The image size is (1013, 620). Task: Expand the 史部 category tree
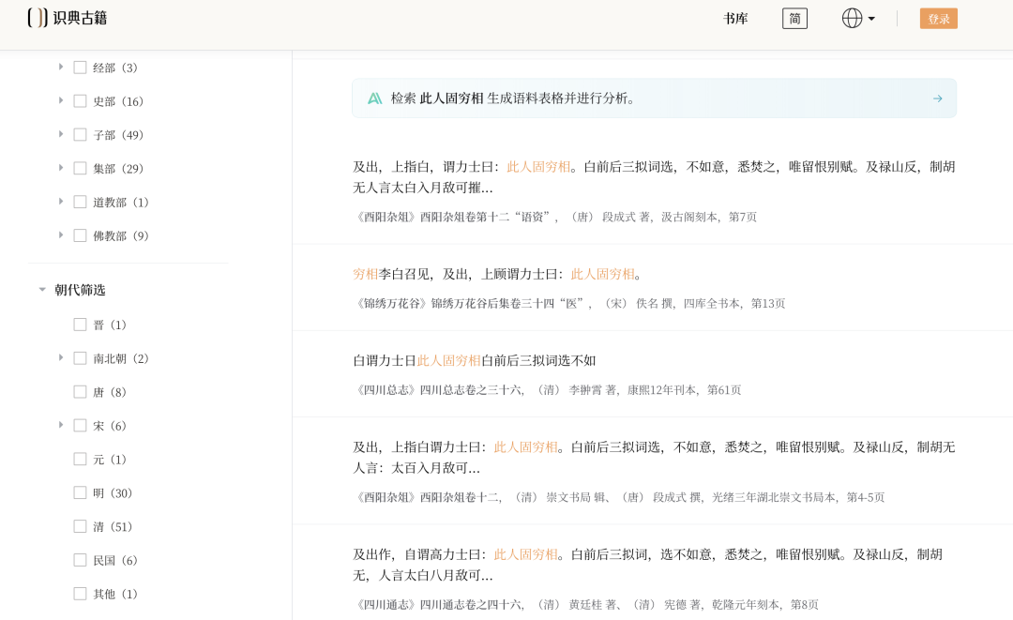click(x=61, y=100)
